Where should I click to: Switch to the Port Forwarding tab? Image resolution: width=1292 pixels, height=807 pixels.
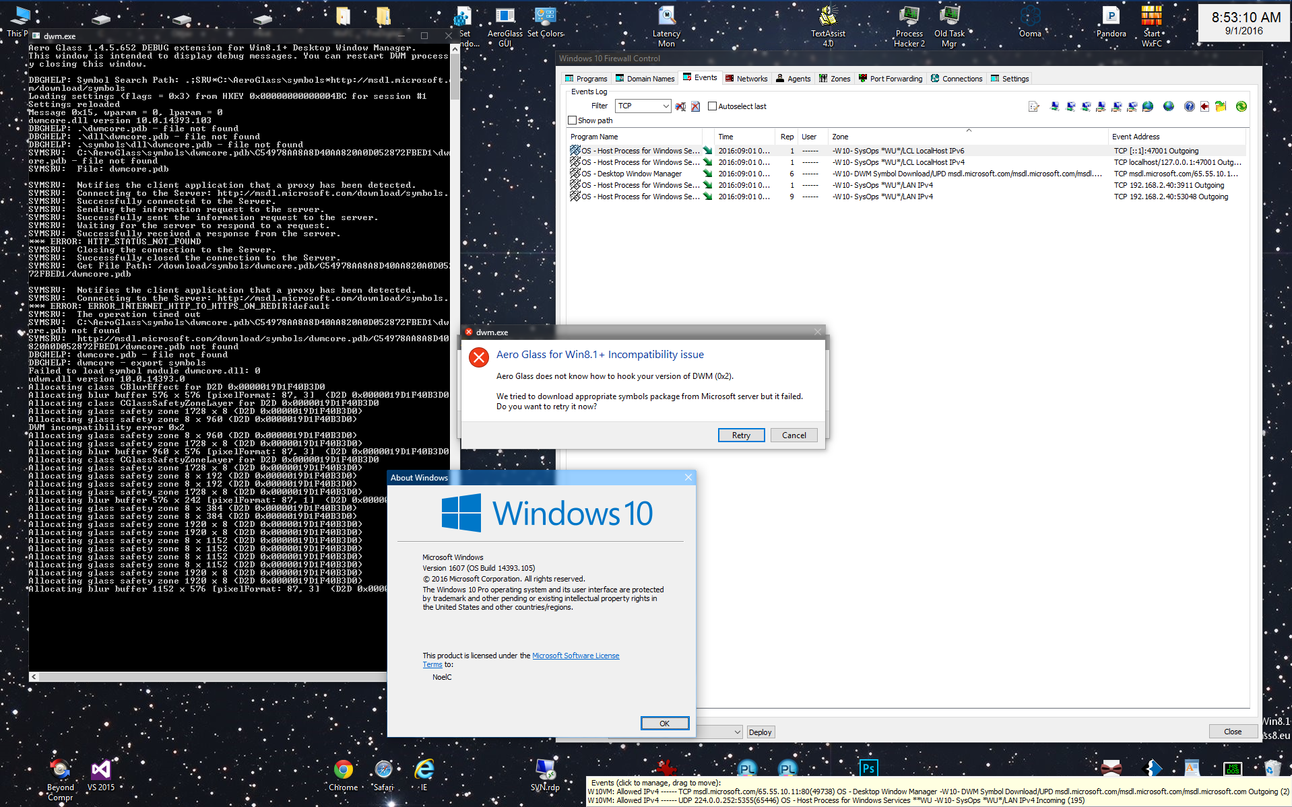pyautogui.click(x=891, y=79)
